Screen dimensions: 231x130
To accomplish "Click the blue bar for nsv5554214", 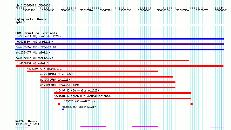I will point(119,39).
